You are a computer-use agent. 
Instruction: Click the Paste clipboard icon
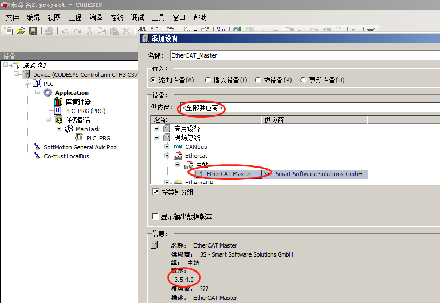click(x=114, y=31)
